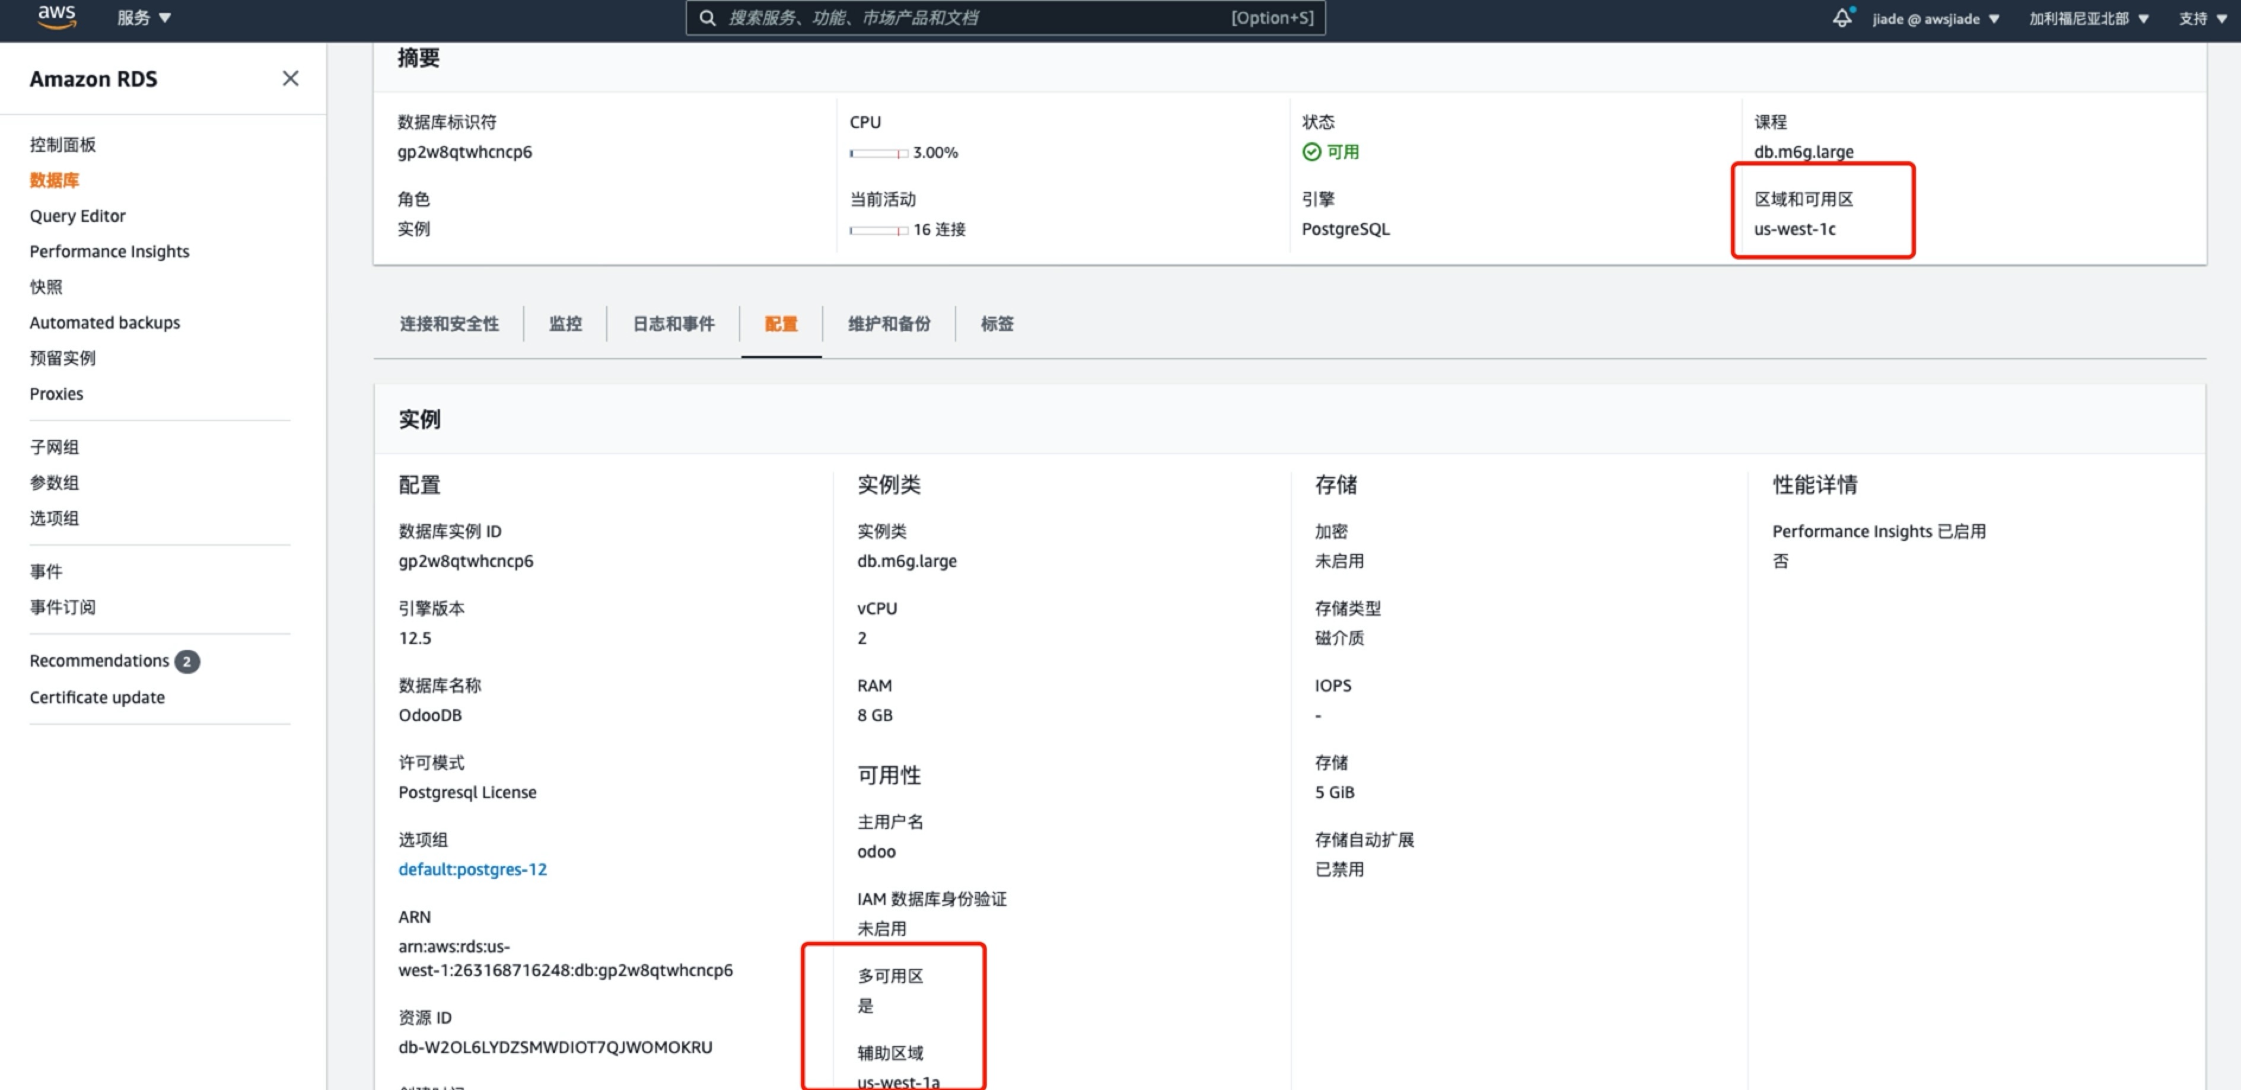Go to Performance Insights in sidebar
This screenshot has height=1090, width=2241.
pyautogui.click(x=110, y=251)
